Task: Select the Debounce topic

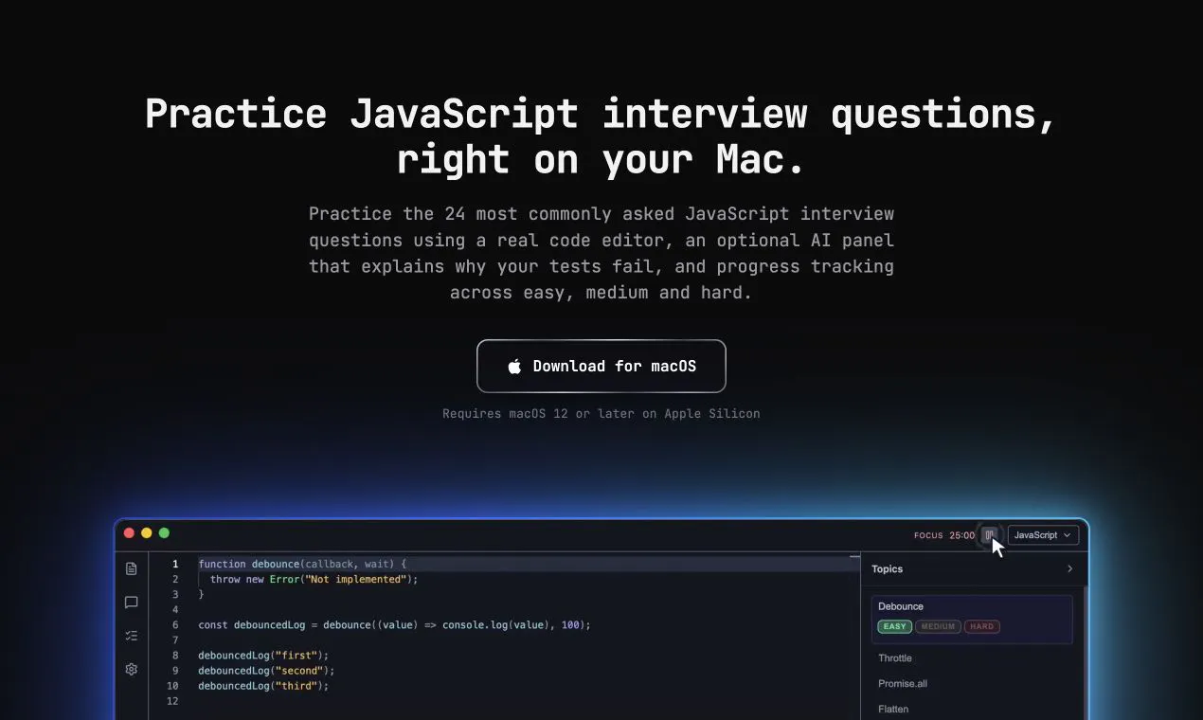Action: [x=972, y=619]
